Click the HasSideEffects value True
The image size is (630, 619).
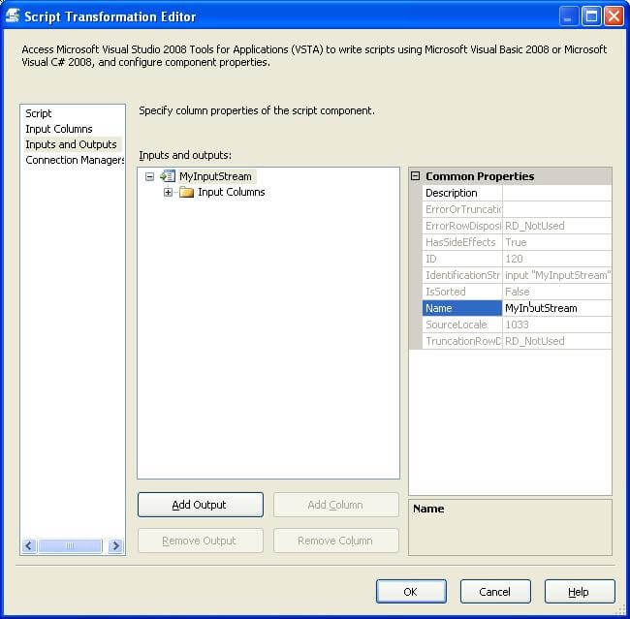point(557,242)
